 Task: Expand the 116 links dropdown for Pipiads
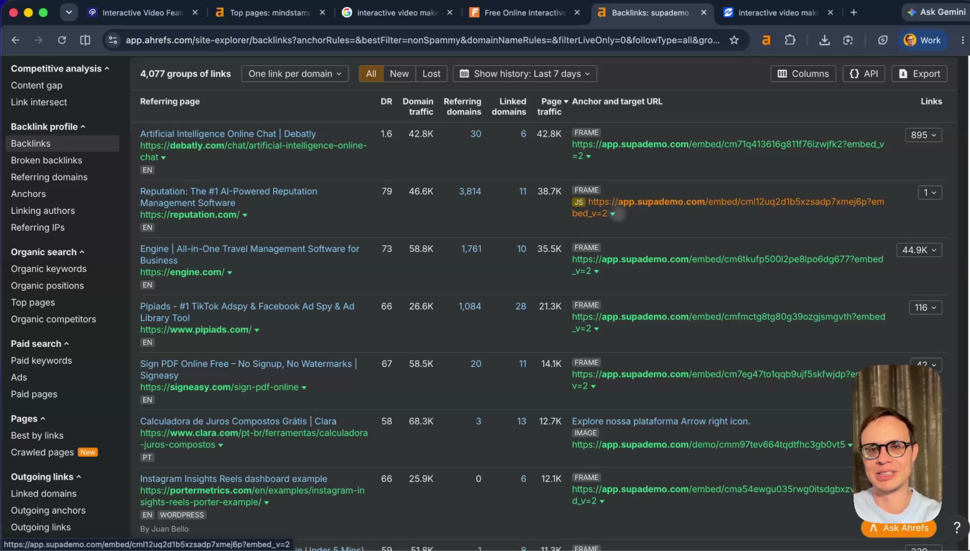click(x=925, y=308)
